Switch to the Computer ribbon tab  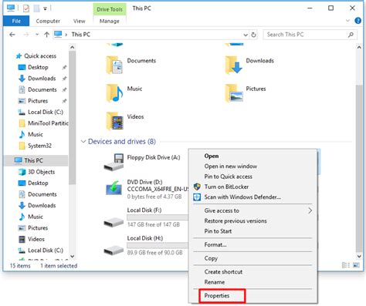(x=48, y=21)
